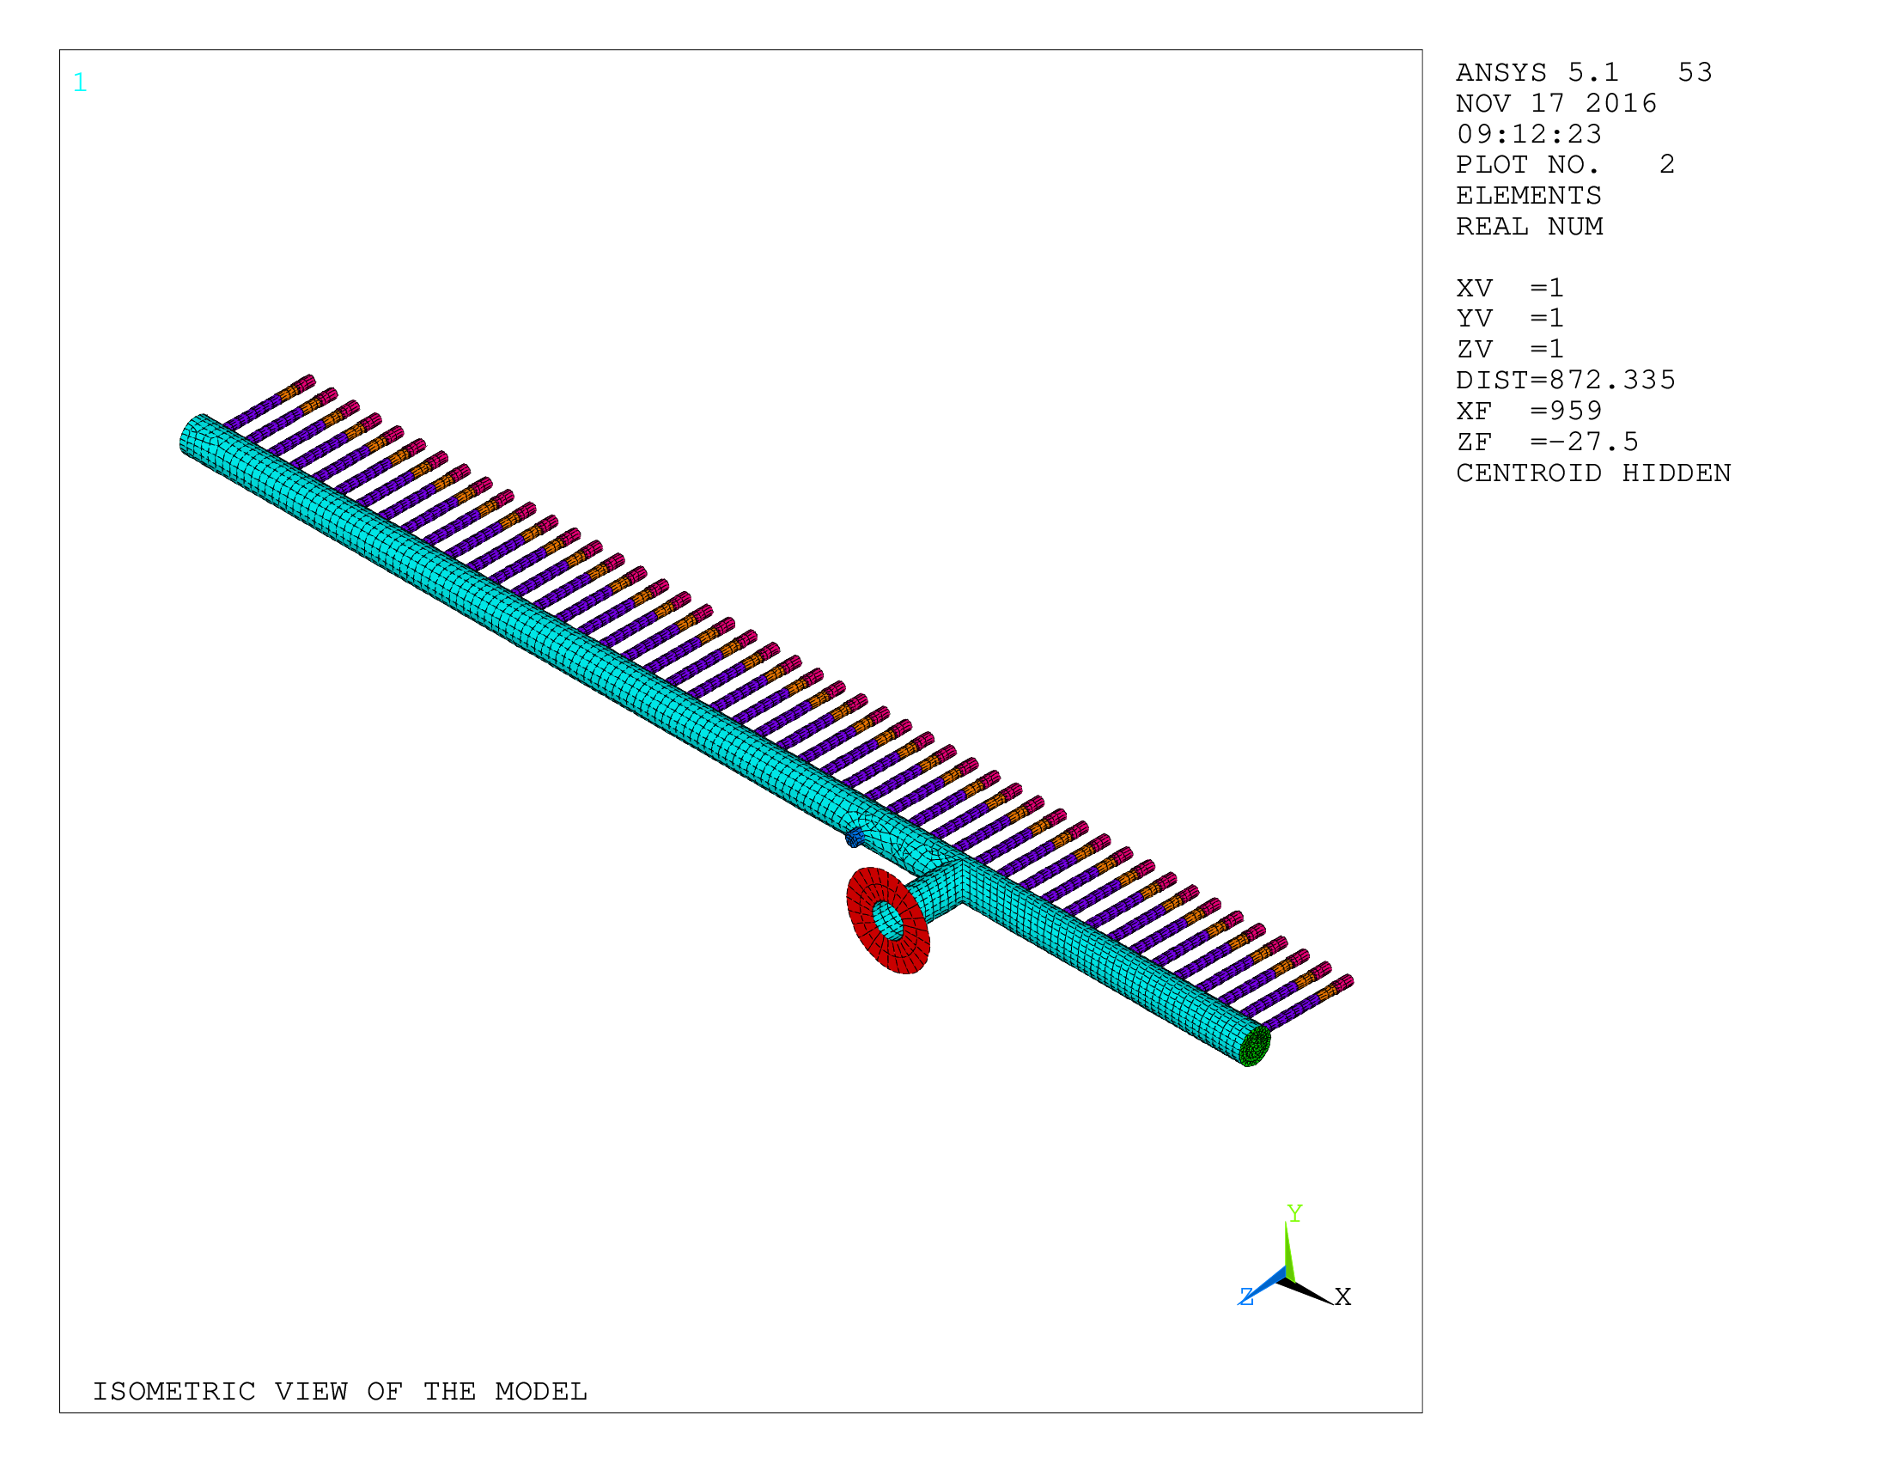This screenshot has width=1887, height=1458.
Task: Click the "ZV =1" view value
Action: coord(1509,349)
